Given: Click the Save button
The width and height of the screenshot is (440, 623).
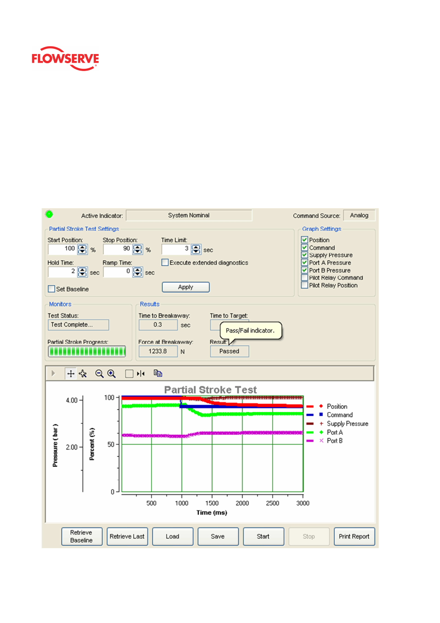Looking at the screenshot, I should [x=218, y=537].
